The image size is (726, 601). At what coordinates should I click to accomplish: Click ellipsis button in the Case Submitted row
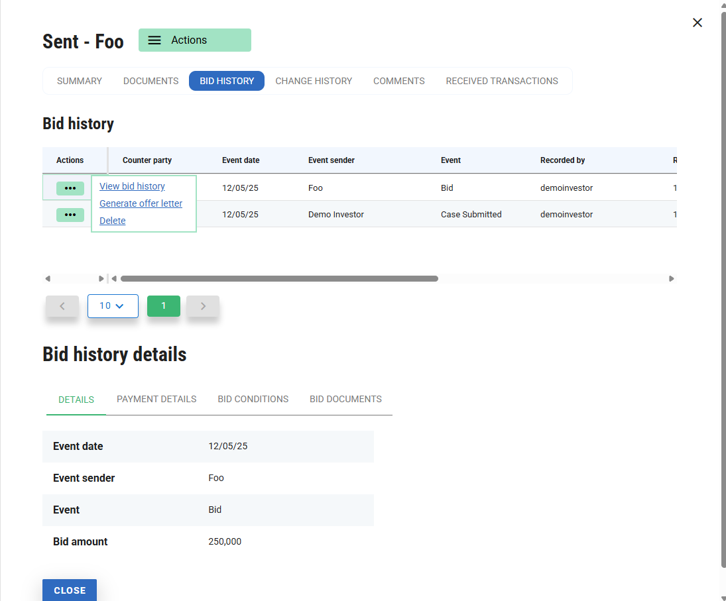pyautogui.click(x=70, y=215)
